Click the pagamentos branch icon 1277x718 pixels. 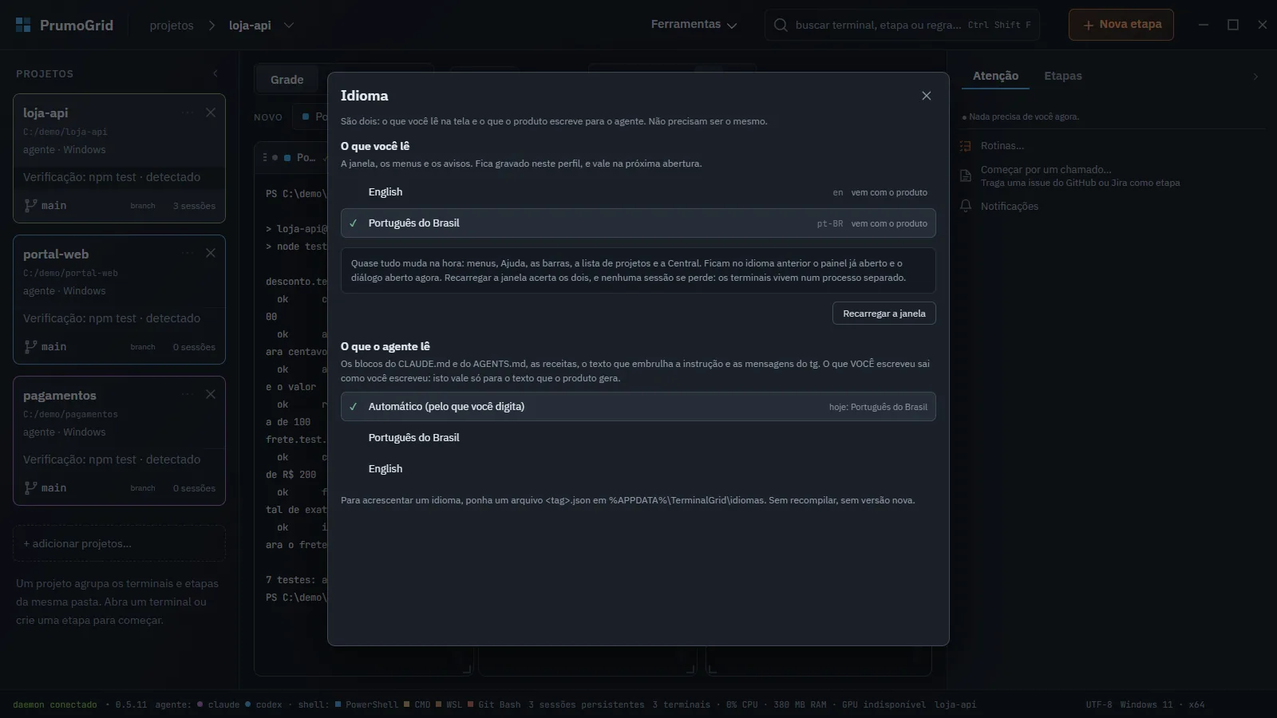tap(30, 488)
